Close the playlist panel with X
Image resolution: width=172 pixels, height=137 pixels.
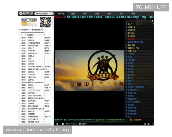pos(153,21)
